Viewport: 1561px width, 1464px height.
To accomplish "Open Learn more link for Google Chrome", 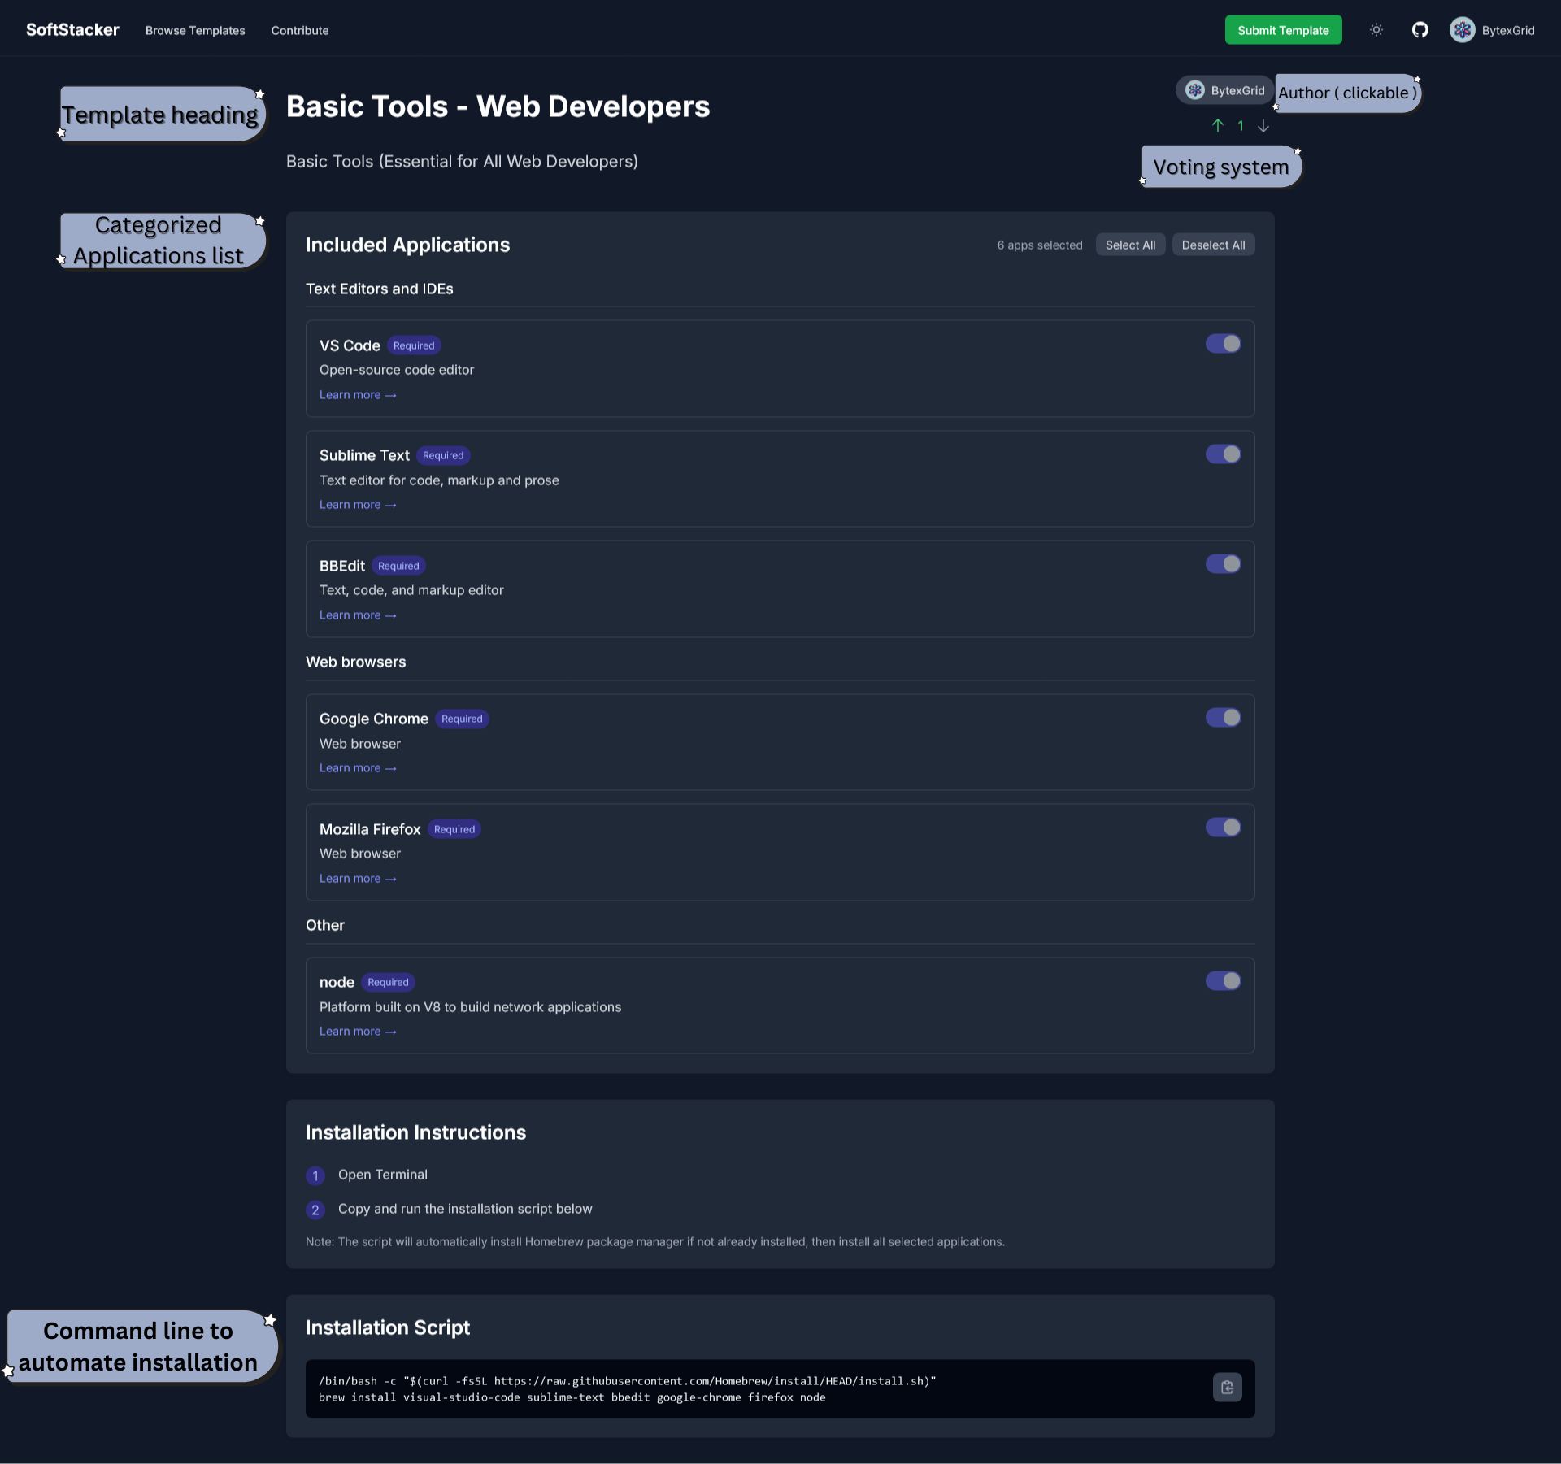I will [358, 768].
